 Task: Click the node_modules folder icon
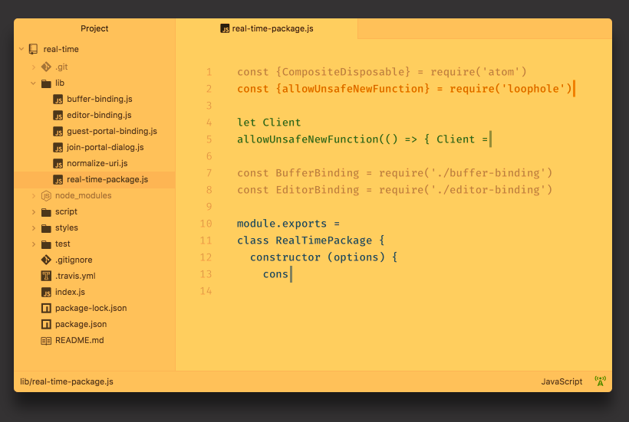[x=46, y=195]
